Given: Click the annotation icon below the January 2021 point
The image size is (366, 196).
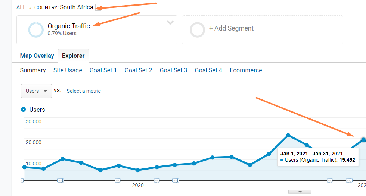Looking at the screenshot, I should (x=349, y=180).
